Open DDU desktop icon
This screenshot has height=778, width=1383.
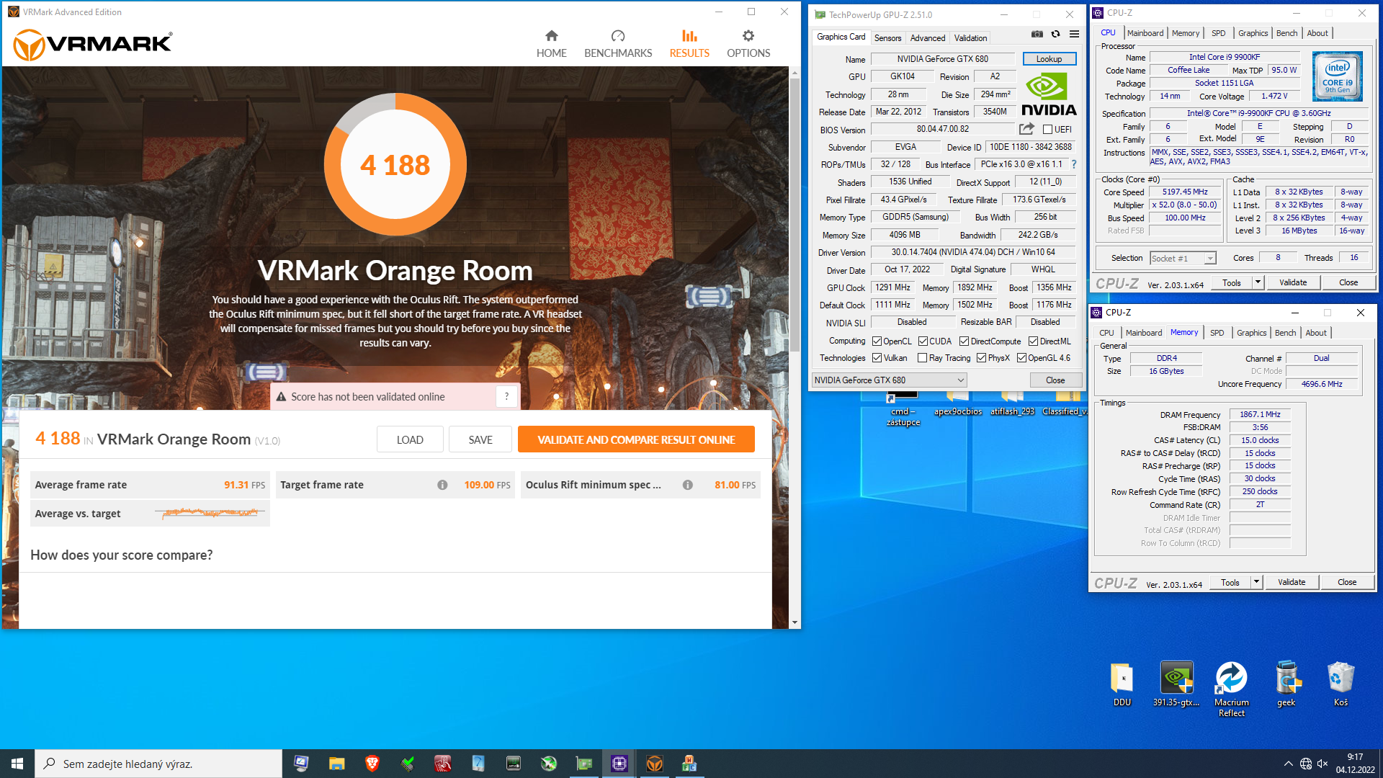[x=1122, y=684]
